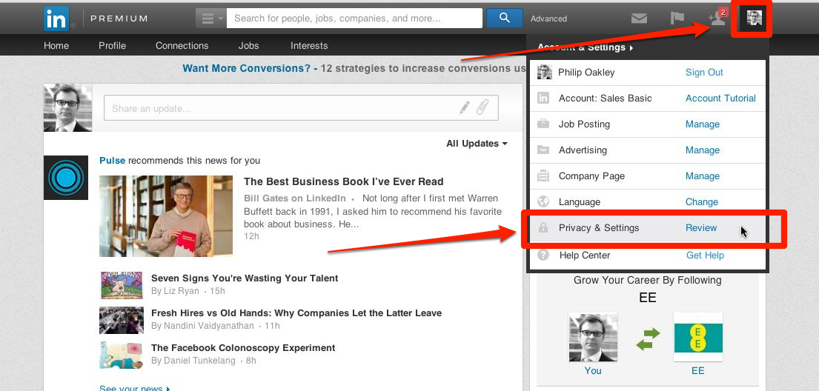Click Manage for Job Posting
The image size is (819, 391).
703,124
